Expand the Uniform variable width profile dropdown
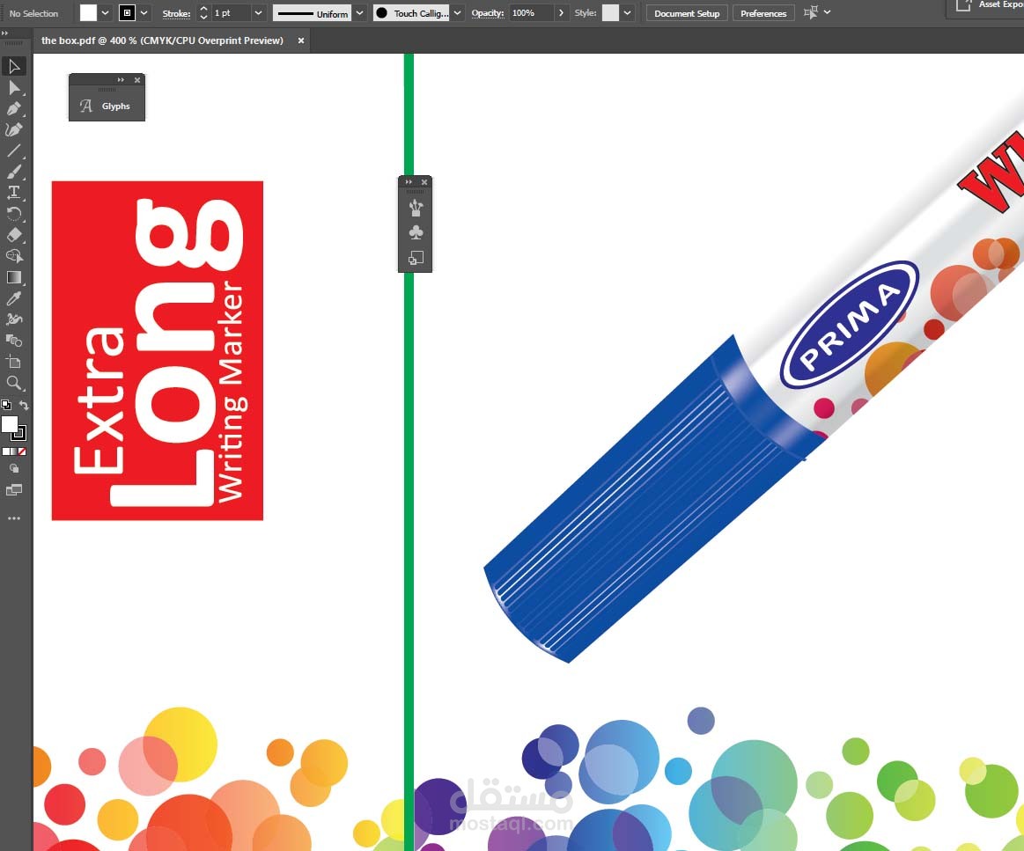Image resolution: width=1024 pixels, height=851 pixels. 359,13
